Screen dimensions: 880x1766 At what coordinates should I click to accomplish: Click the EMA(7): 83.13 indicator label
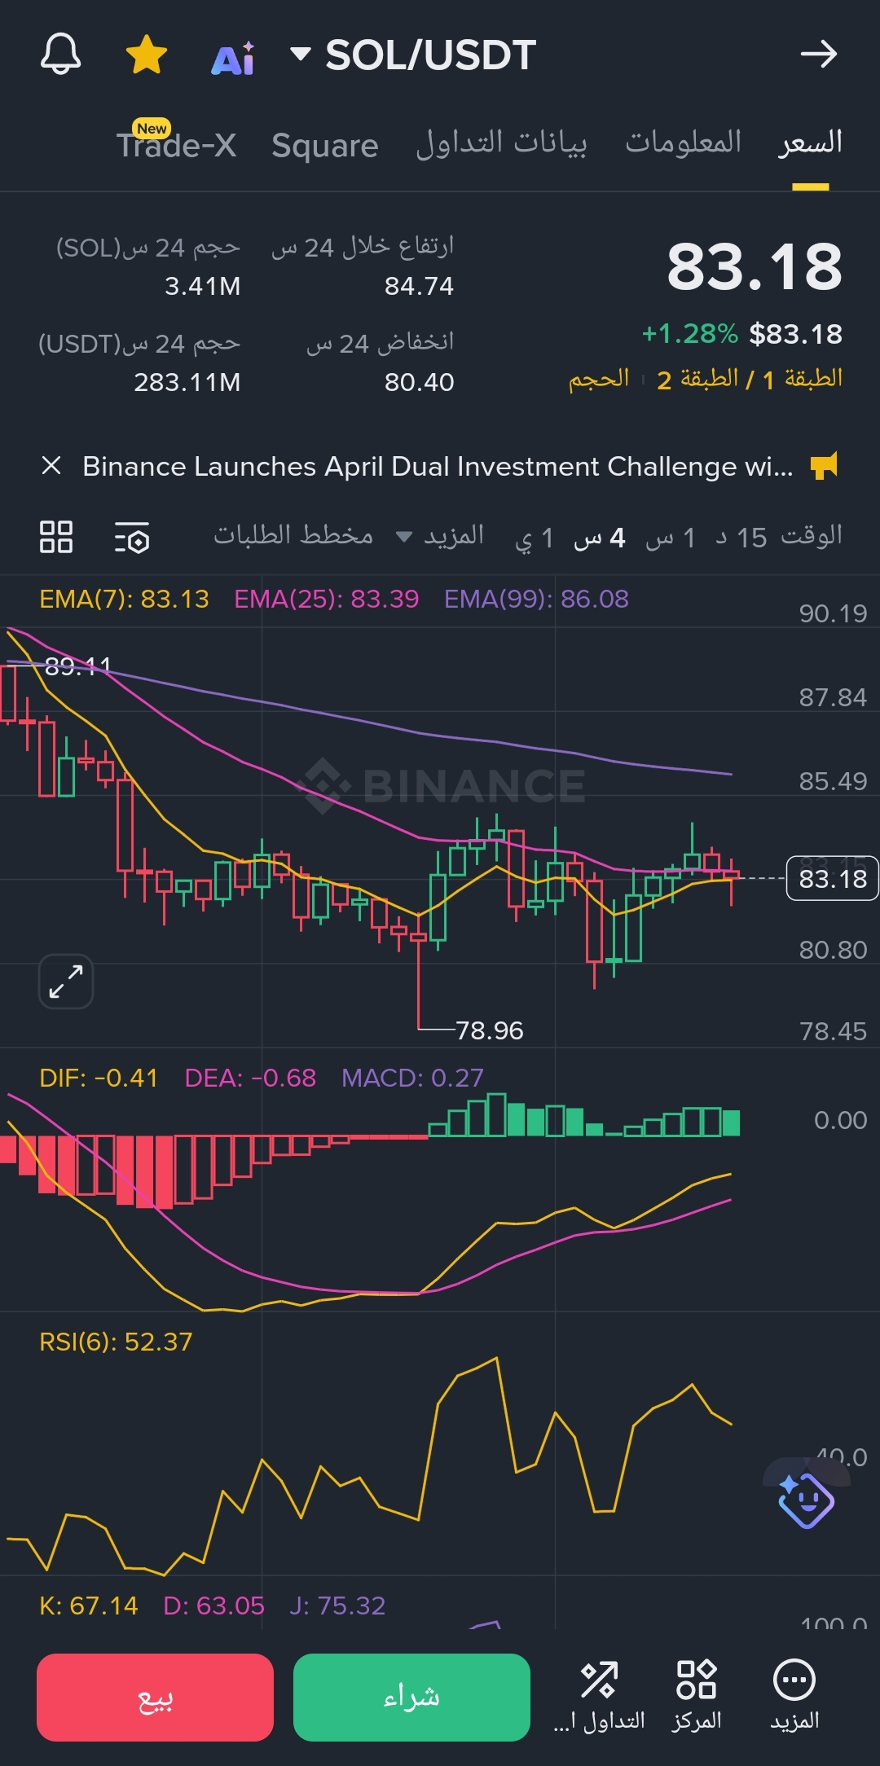(124, 600)
